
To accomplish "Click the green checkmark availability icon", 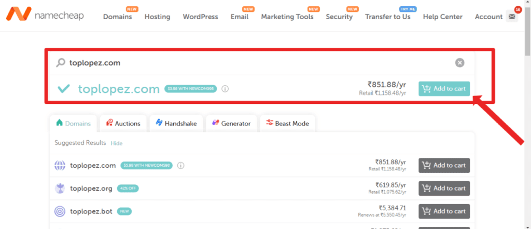I will (x=64, y=89).
